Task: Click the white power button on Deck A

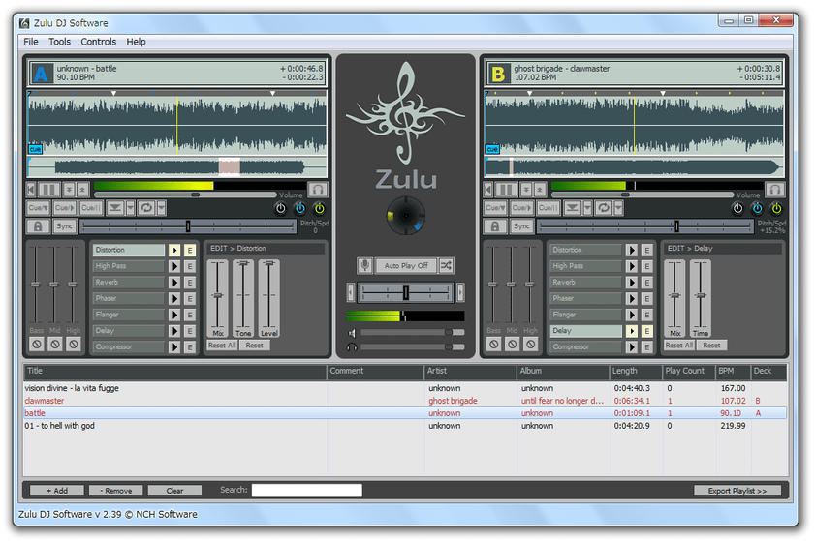Action: [x=281, y=208]
